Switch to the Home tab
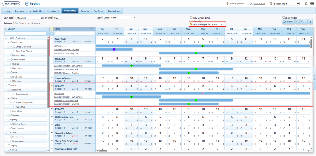Viewport: 316px width, 156px height. (7, 11)
